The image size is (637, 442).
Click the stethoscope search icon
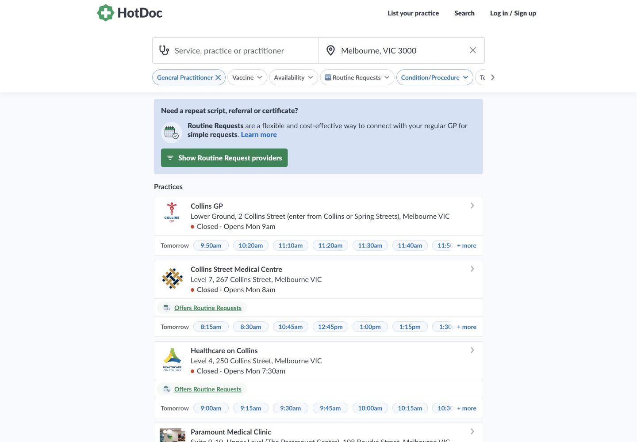coord(164,50)
